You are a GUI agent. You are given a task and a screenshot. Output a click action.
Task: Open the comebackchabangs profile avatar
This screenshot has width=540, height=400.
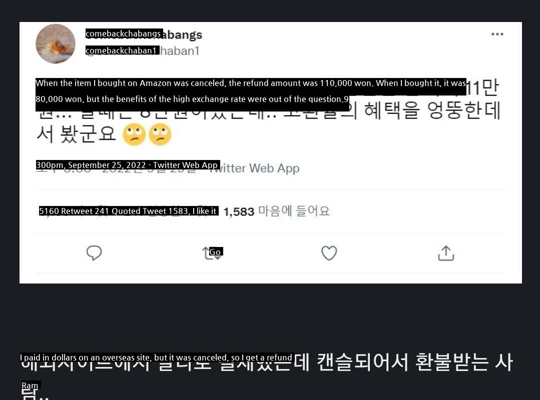(x=56, y=43)
